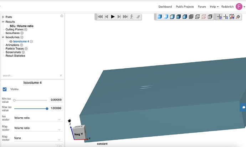Open the Dashboard link
The image size is (246, 147).
tap(165, 6)
